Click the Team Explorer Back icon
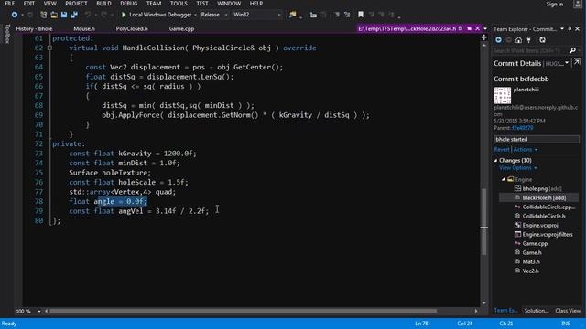This screenshot has height=329, width=586. [498, 39]
